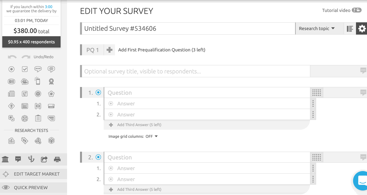367x195 pixels.
Task: Open the share arrow icon
Action: (x=44, y=159)
